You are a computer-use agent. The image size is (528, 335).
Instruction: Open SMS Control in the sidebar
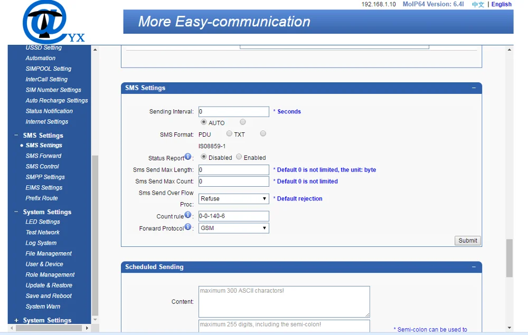(x=42, y=167)
